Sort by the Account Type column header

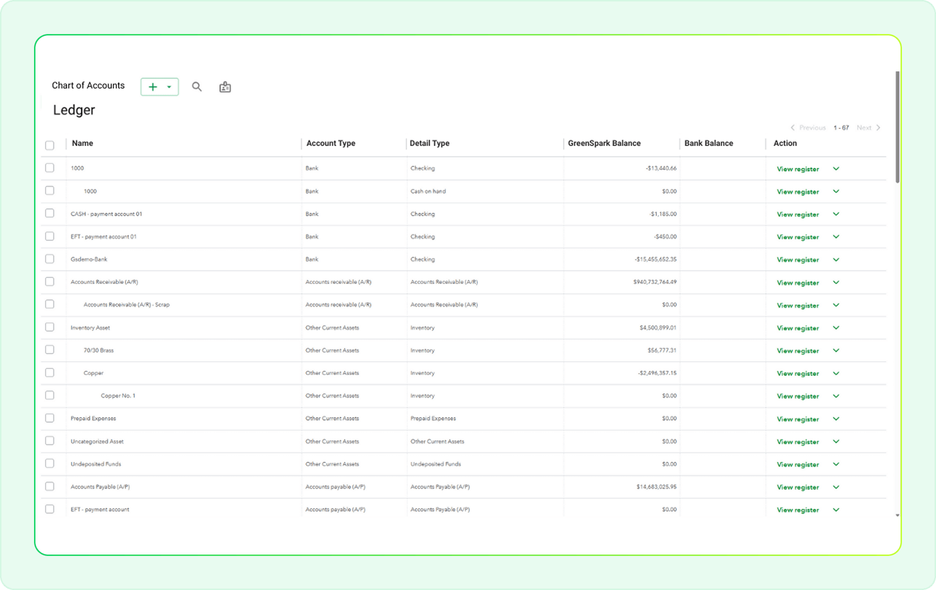(x=330, y=143)
